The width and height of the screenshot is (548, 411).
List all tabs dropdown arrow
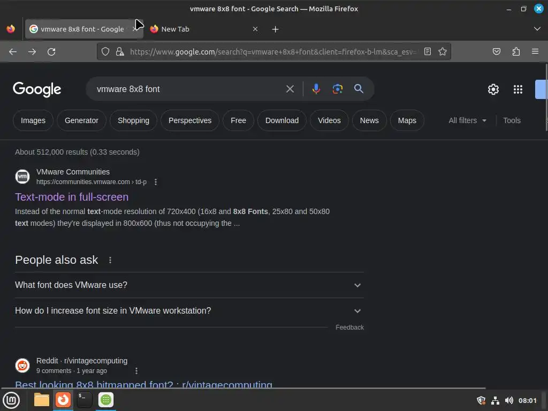click(537, 29)
